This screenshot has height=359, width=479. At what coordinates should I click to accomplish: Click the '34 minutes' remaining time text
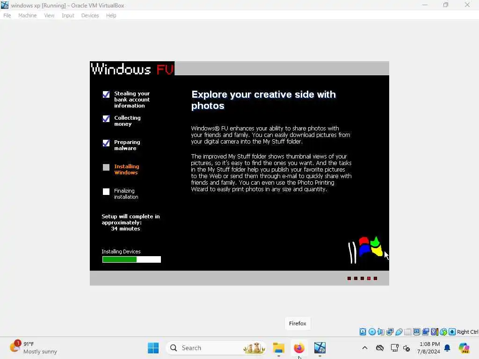pos(125,229)
